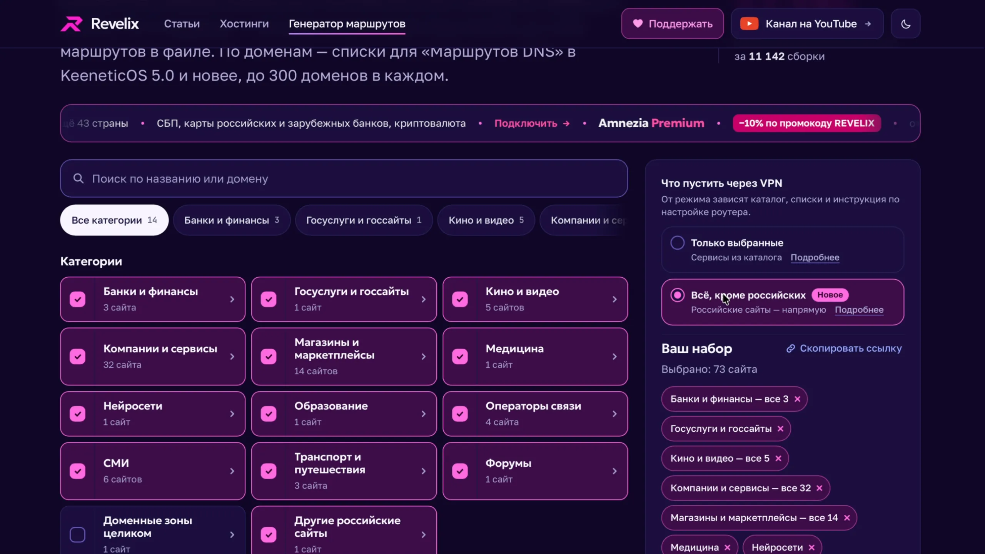
Task: Uncheck the Банки и финансы category
Action: click(77, 299)
